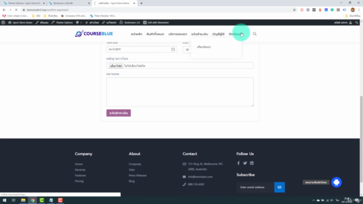Click the address bar URL

point(48,10)
